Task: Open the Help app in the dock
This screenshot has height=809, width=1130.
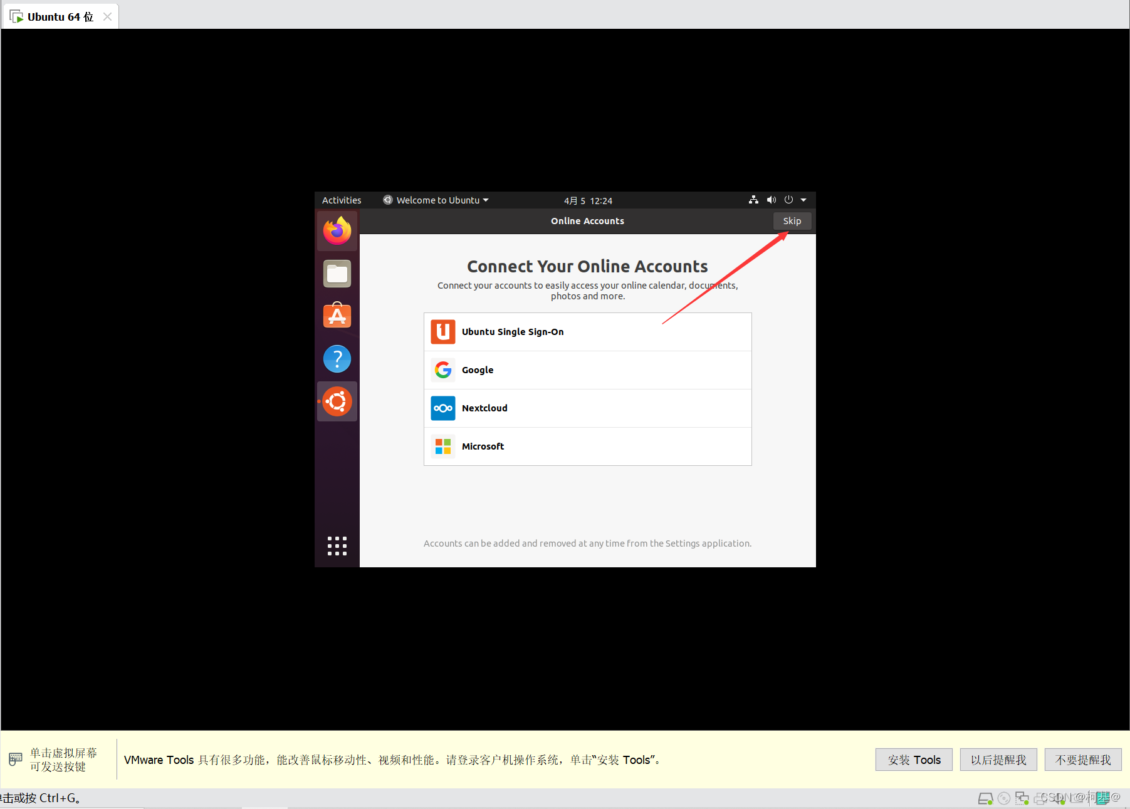Action: point(337,359)
